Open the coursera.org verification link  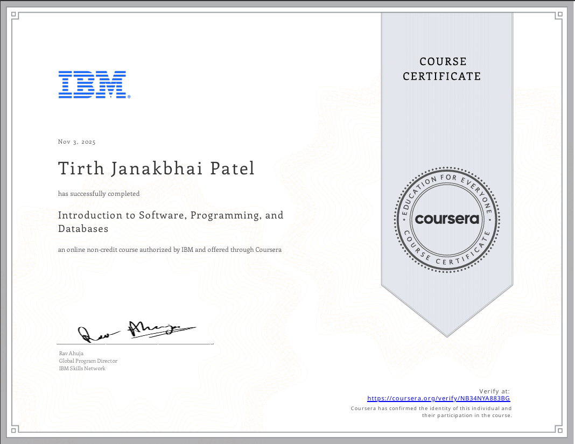(438, 398)
